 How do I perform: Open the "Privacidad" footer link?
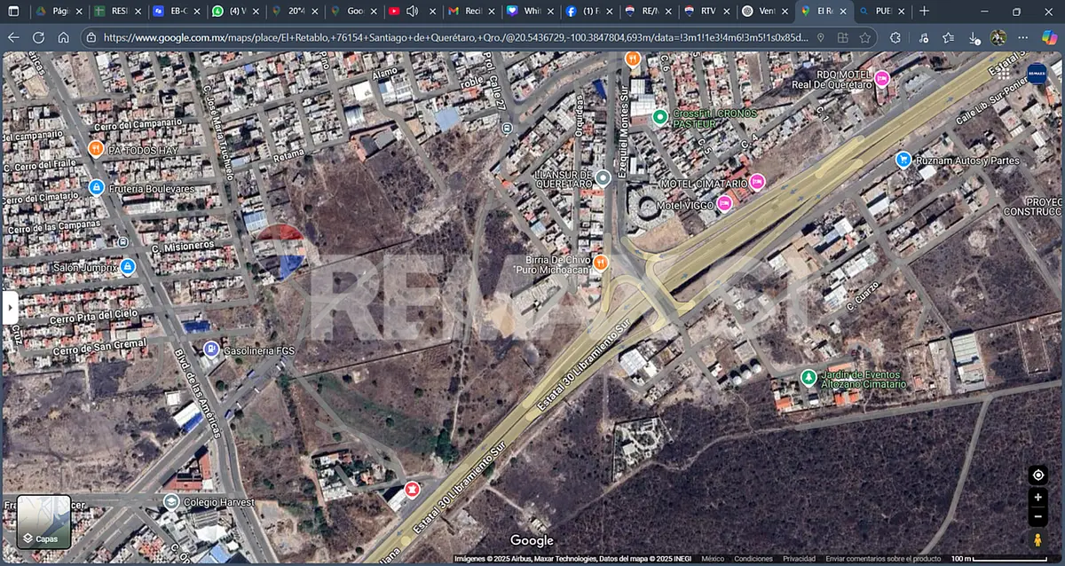tap(799, 559)
